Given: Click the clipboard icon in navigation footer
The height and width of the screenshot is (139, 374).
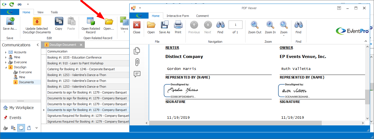Looking at the screenshot, I should [29, 128].
